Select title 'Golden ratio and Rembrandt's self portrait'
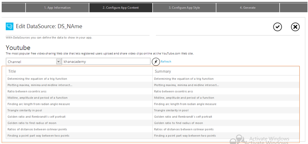This screenshot has width=308, height=144. (36, 117)
